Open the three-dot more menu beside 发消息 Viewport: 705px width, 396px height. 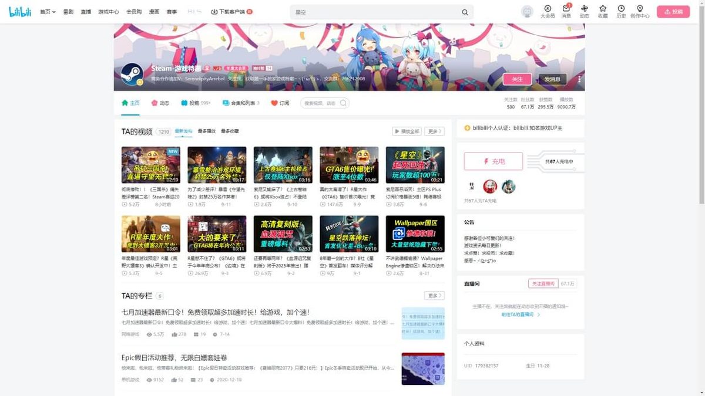click(579, 79)
